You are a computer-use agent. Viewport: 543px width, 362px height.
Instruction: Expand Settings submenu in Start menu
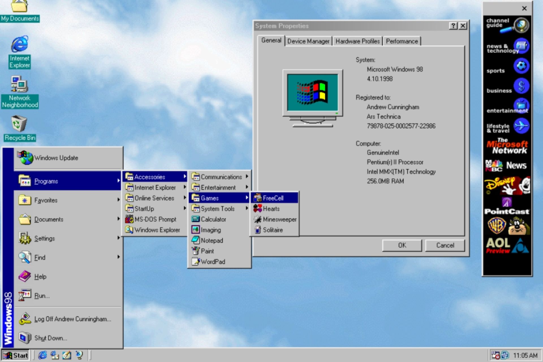68,238
